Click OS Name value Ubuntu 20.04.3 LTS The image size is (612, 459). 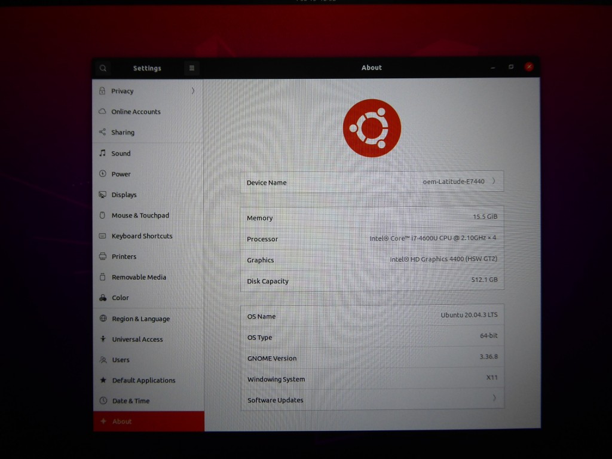[469, 314]
